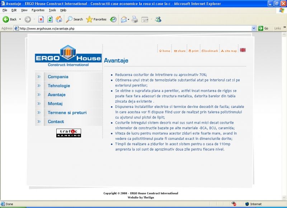287x208 pixels.
Task: Open the Favorites star button
Action: coord(96,19)
